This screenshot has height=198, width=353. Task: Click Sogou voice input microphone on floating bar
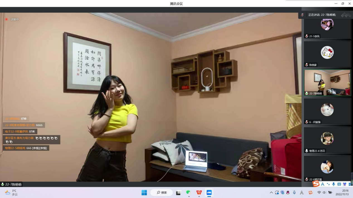[x=333, y=184]
